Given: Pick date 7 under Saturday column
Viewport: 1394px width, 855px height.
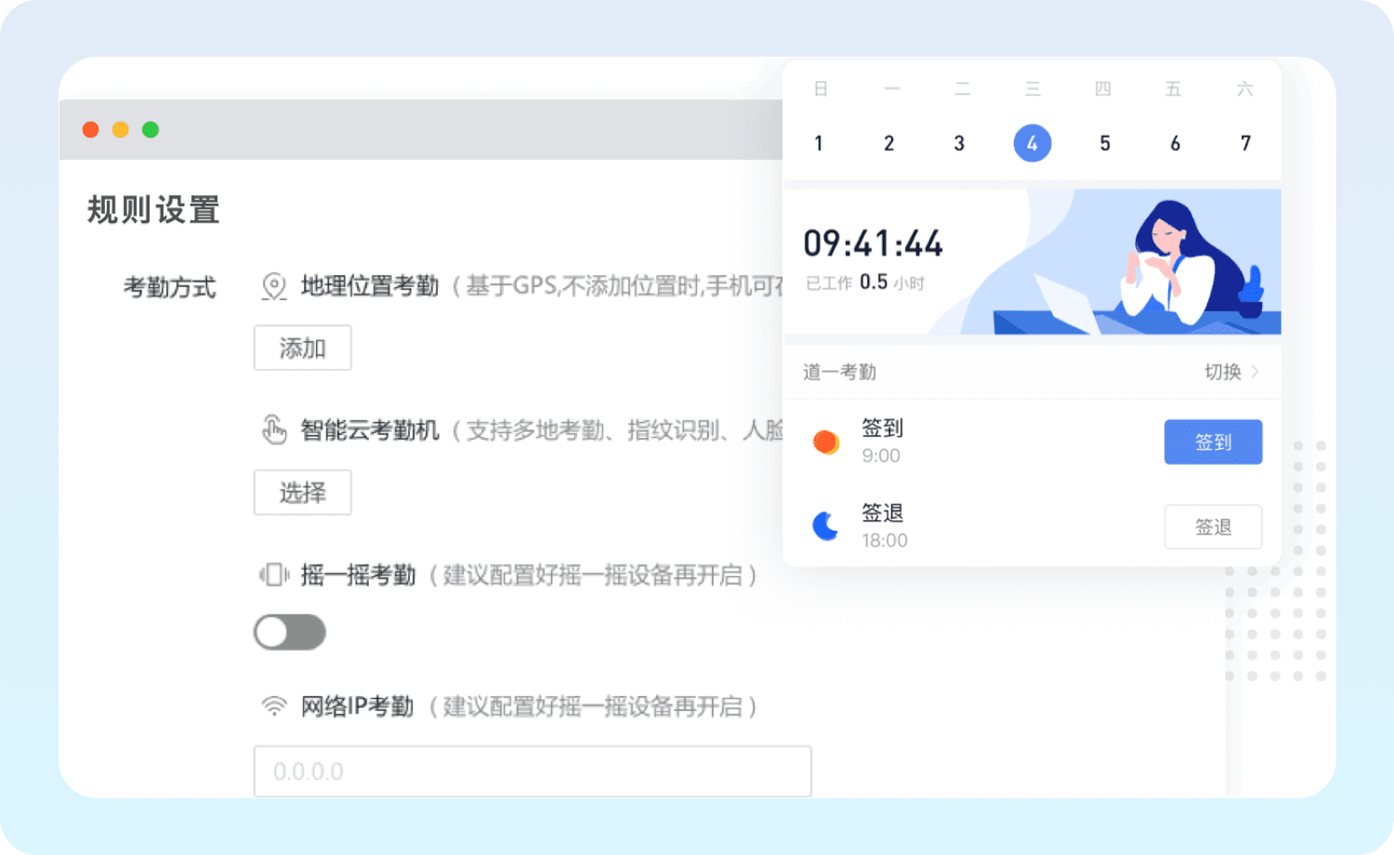Looking at the screenshot, I should click(1245, 143).
